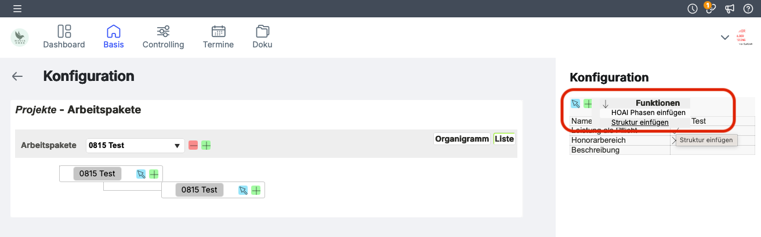Switch to Liste view

coord(504,139)
